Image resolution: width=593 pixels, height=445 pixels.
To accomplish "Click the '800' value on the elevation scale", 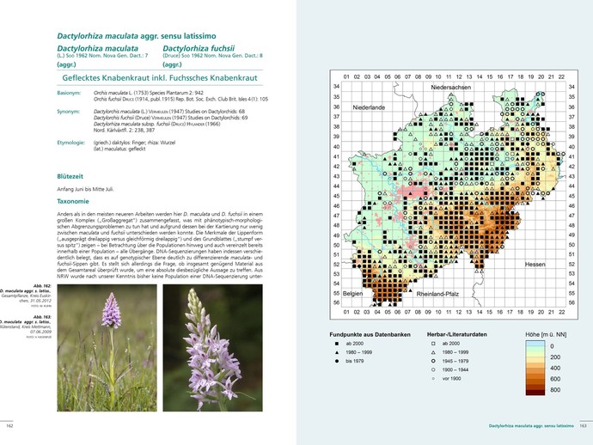I will 555,390.
